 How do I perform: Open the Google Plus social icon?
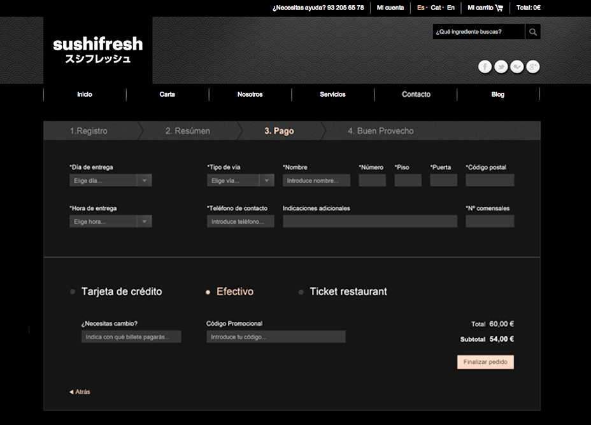(533, 67)
